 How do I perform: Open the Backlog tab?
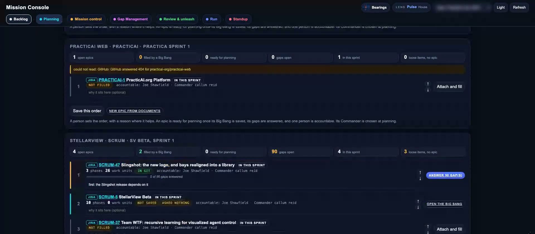[x=19, y=19]
